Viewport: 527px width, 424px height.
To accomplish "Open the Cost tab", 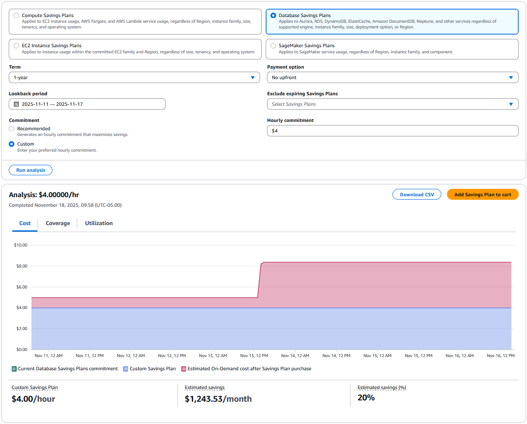I will 25,223.
